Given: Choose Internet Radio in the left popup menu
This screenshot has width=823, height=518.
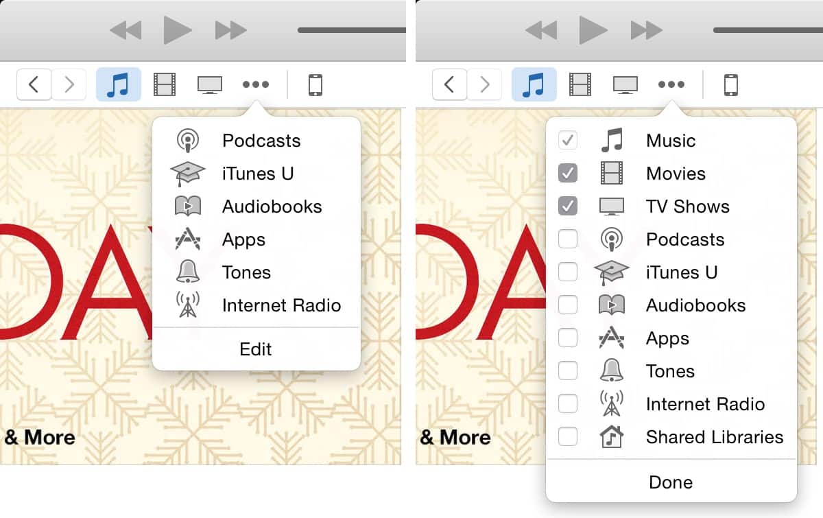Looking at the screenshot, I should pyautogui.click(x=257, y=305).
